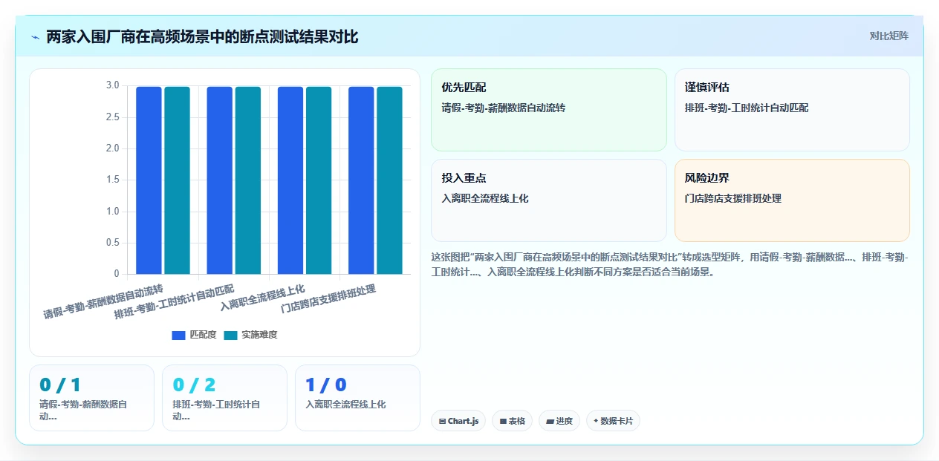Select the 数据卡片 chip

pyautogui.click(x=613, y=421)
